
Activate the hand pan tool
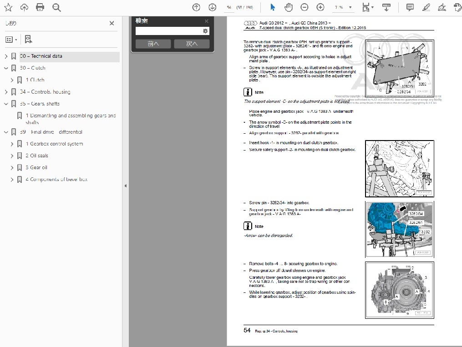[289, 7]
